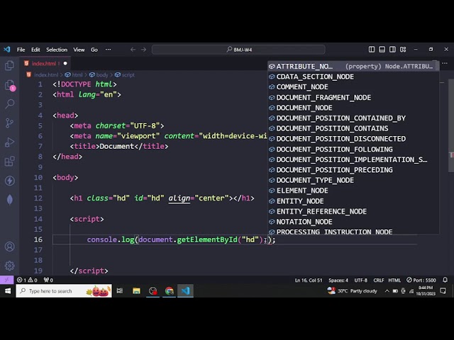Open the Thunder Client lightning icon
This screenshot has width=454, height=340.
(x=9, y=181)
